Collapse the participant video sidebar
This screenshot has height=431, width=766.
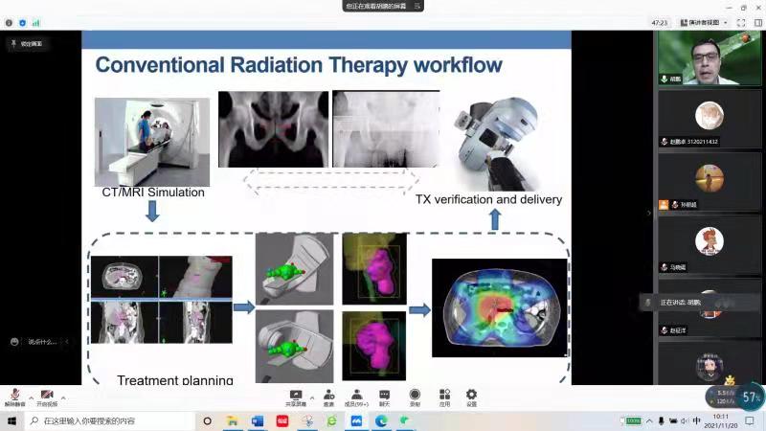point(650,212)
